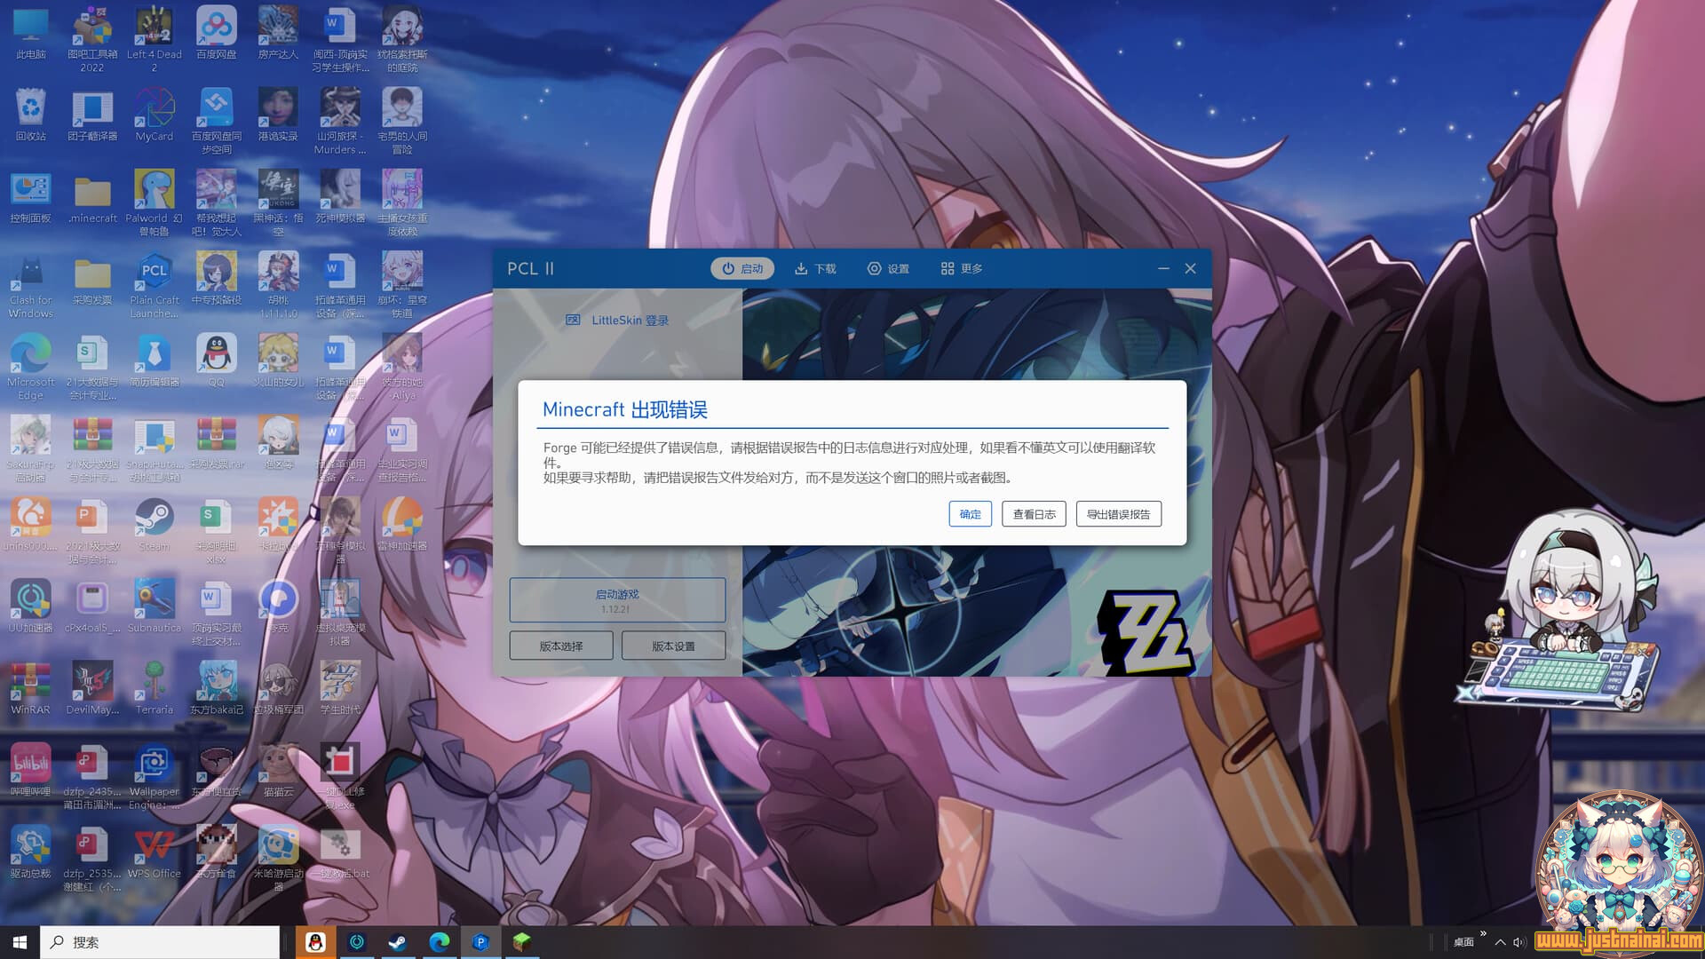1705x959 pixels.
Task: Select the 学生时代 desktop shortcut
Action: click(x=340, y=689)
